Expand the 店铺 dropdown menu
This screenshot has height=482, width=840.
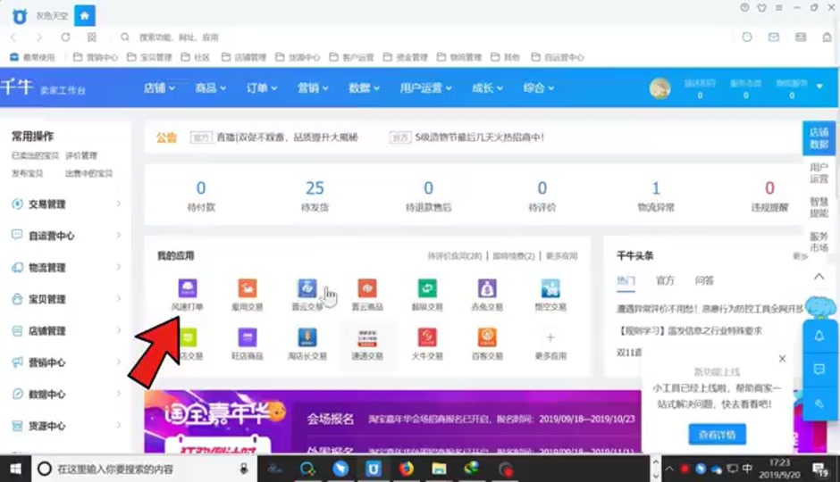pos(159,87)
